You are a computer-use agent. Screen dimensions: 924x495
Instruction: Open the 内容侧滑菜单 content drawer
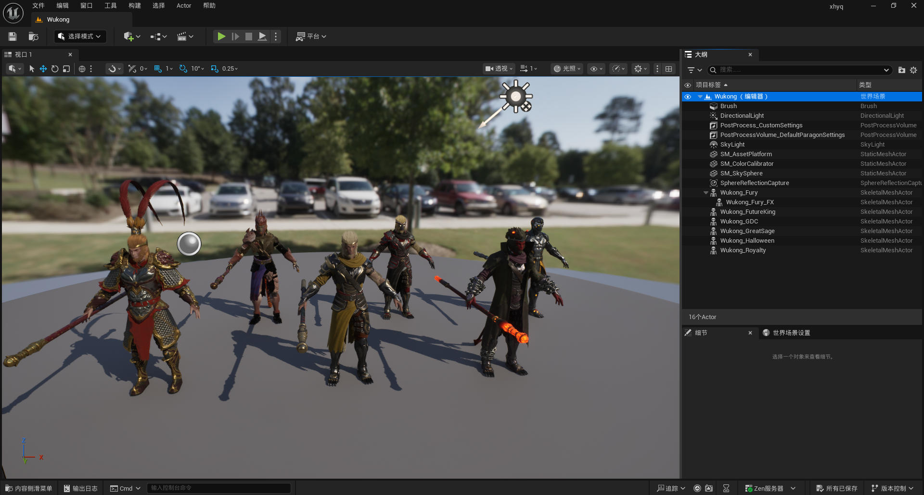coord(29,488)
